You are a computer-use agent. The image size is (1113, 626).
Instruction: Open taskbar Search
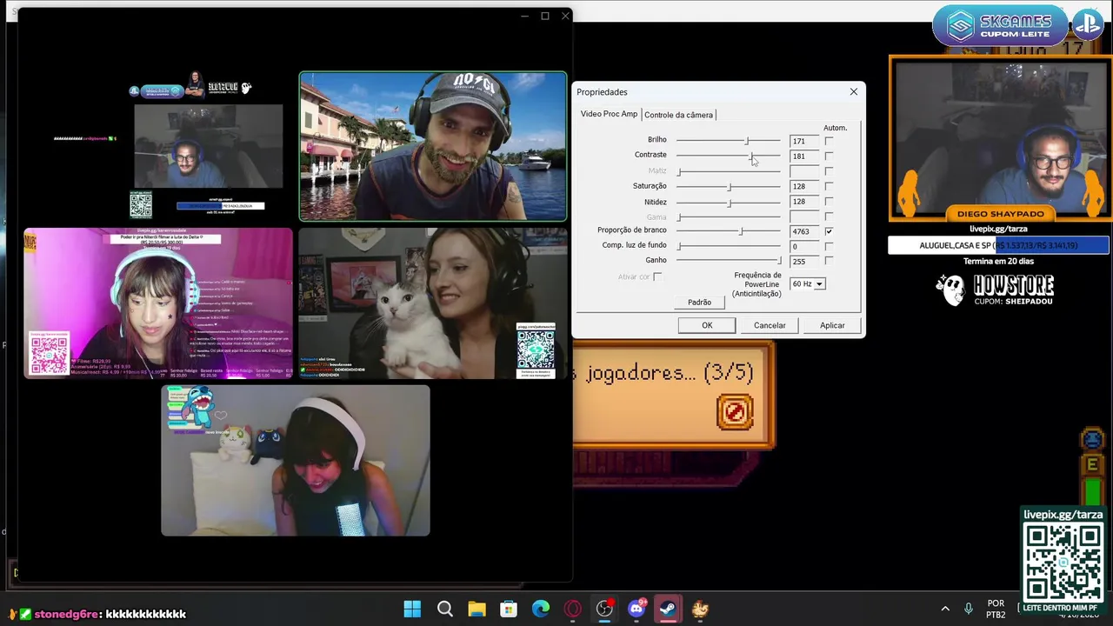tap(444, 609)
